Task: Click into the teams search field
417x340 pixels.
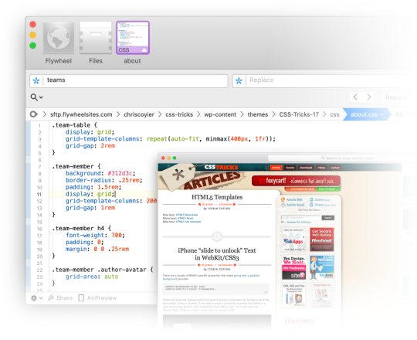Action: coord(136,80)
